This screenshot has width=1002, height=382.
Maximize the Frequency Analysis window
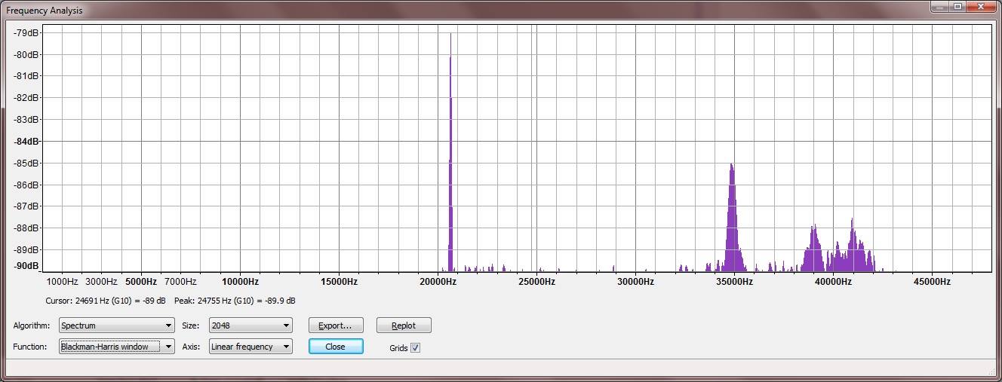click(x=958, y=7)
